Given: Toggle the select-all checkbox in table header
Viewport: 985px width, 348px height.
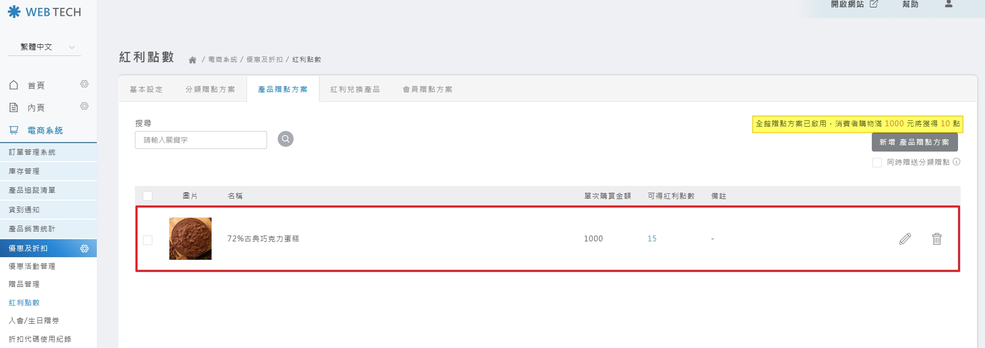Looking at the screenshot, I should point(148,196).
